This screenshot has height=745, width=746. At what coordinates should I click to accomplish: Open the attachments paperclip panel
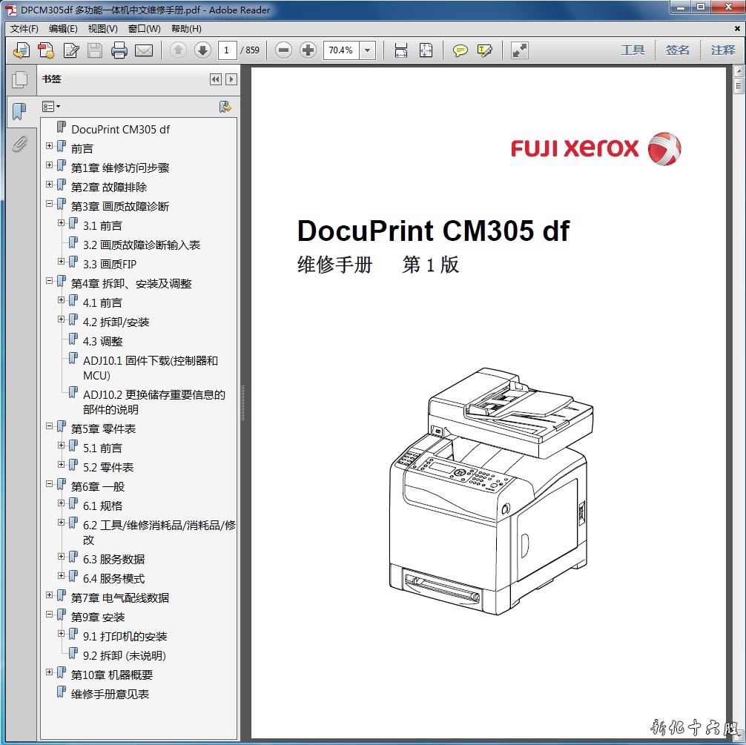pyautogui.click(x=19, y=143)
